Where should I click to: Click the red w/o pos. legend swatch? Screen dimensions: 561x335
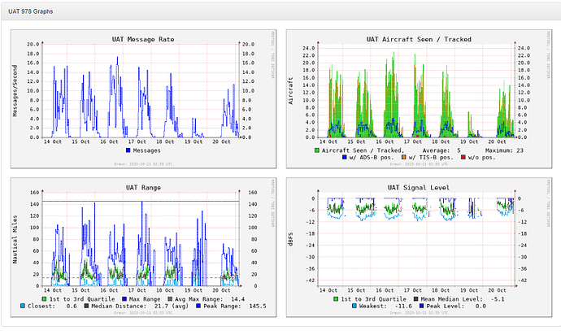pos(463,157)
